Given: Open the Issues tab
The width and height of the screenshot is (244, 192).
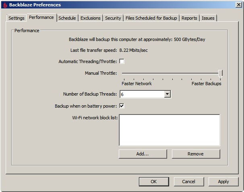Looking at the screenshot, I should click(208, 18).
